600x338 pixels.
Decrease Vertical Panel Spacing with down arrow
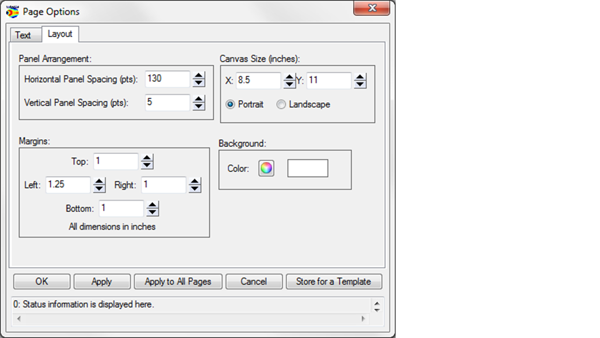(x=199, y=106)
